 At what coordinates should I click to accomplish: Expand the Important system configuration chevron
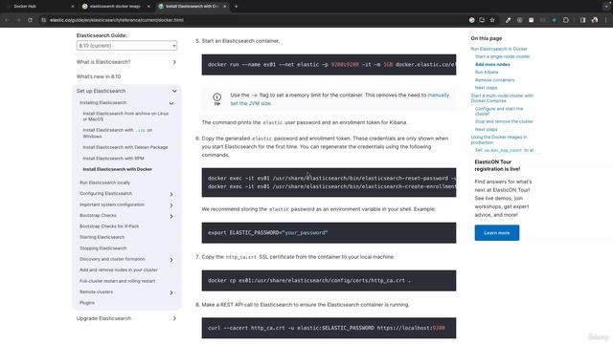point(171,204)
